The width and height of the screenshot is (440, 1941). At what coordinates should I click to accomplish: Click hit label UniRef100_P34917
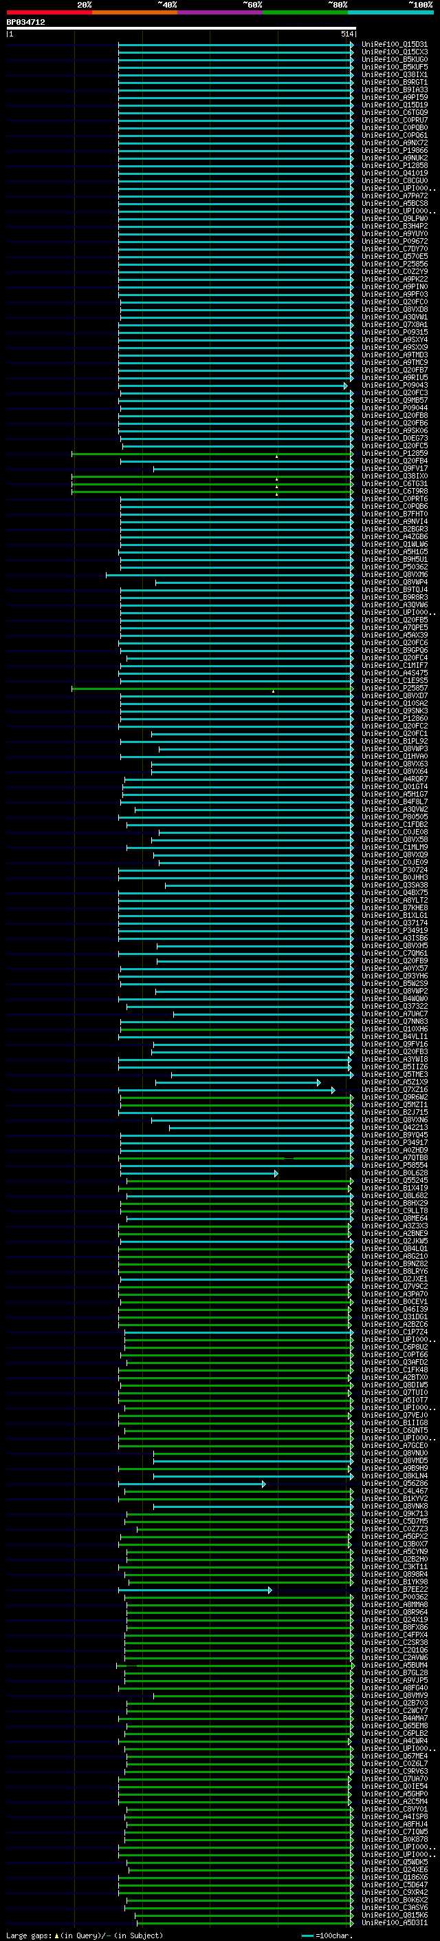394,1142
